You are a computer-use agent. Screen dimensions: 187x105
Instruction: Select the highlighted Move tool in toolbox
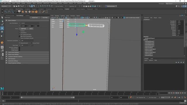[x=2, y=28]
